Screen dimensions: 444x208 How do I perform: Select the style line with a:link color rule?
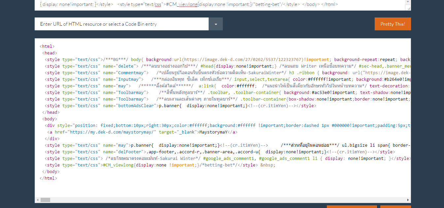coord(228,86)
